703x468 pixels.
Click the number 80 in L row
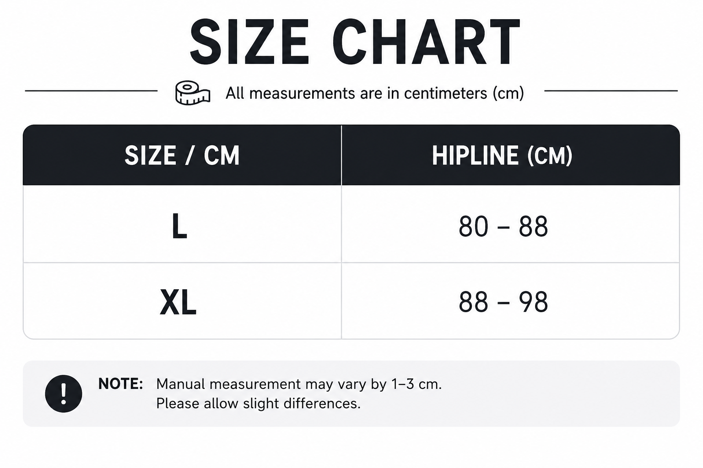pos(473,226)
